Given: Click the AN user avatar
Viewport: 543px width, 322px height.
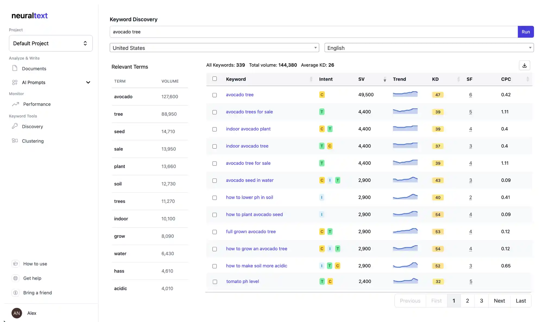Looking at the screenshot, I should pyautogui.click(x=17, y=313).
